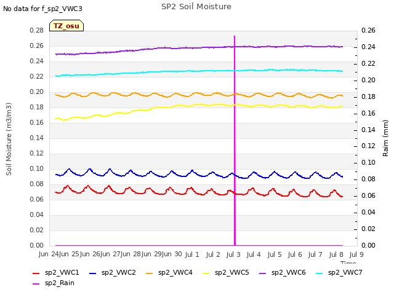
Task: Click the 0.12 right axis value
Action: pyautogui.click(x=368, y=146)
